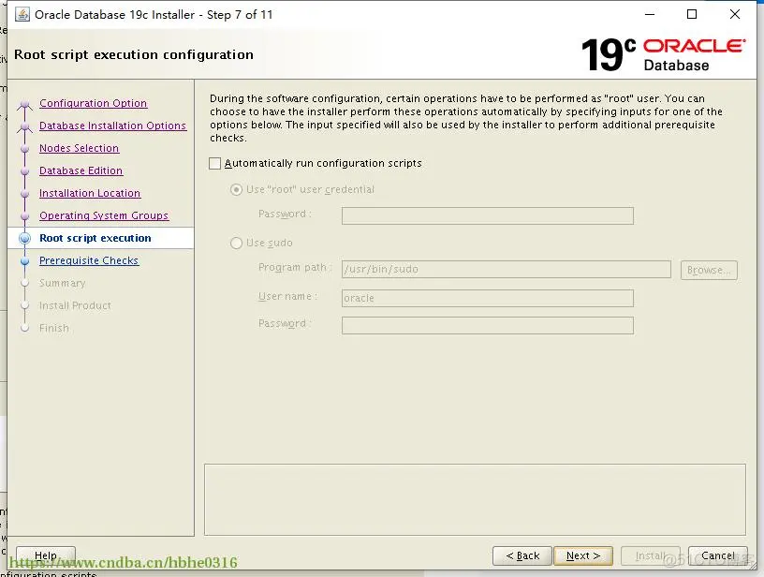Click the Finish step label

click(x=54, y=328)
